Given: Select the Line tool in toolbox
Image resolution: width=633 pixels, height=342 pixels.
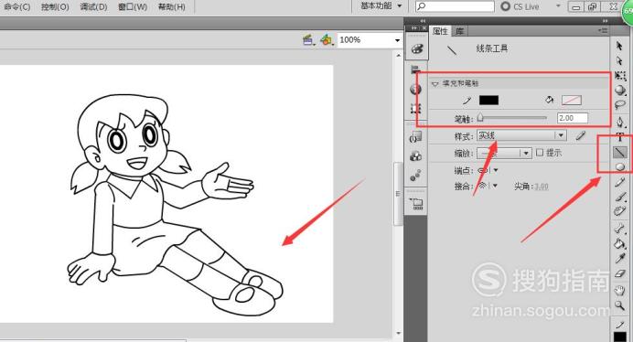Looking at the screenshot, I should (x=620, y=152).
